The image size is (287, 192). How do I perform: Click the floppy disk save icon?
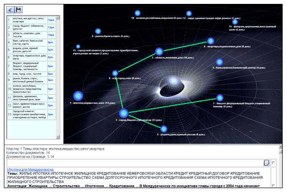18,10
